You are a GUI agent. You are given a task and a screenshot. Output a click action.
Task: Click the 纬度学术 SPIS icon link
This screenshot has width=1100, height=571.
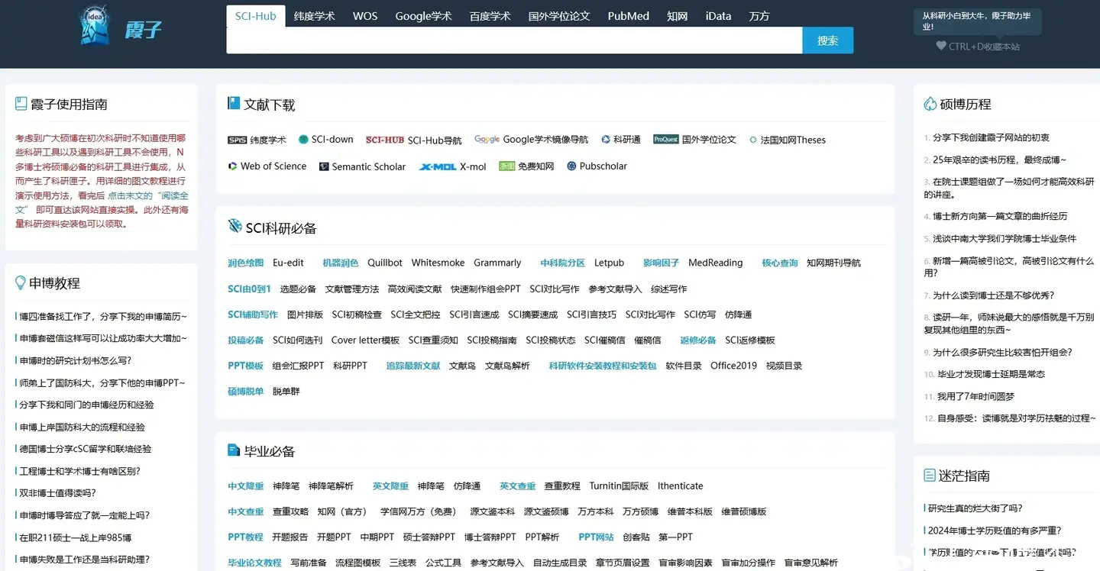coord(237,140)
